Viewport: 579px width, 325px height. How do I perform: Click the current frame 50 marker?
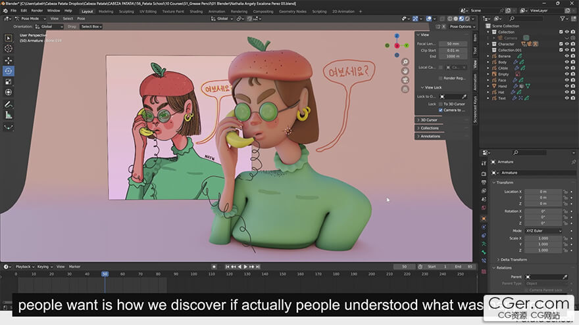point(105,274)
